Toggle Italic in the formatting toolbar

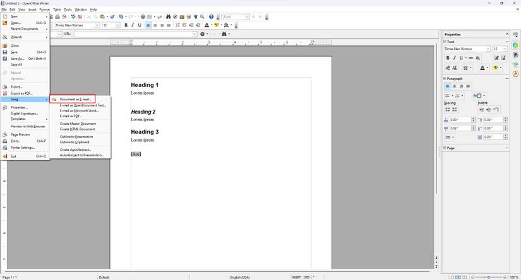click(133, 25)
